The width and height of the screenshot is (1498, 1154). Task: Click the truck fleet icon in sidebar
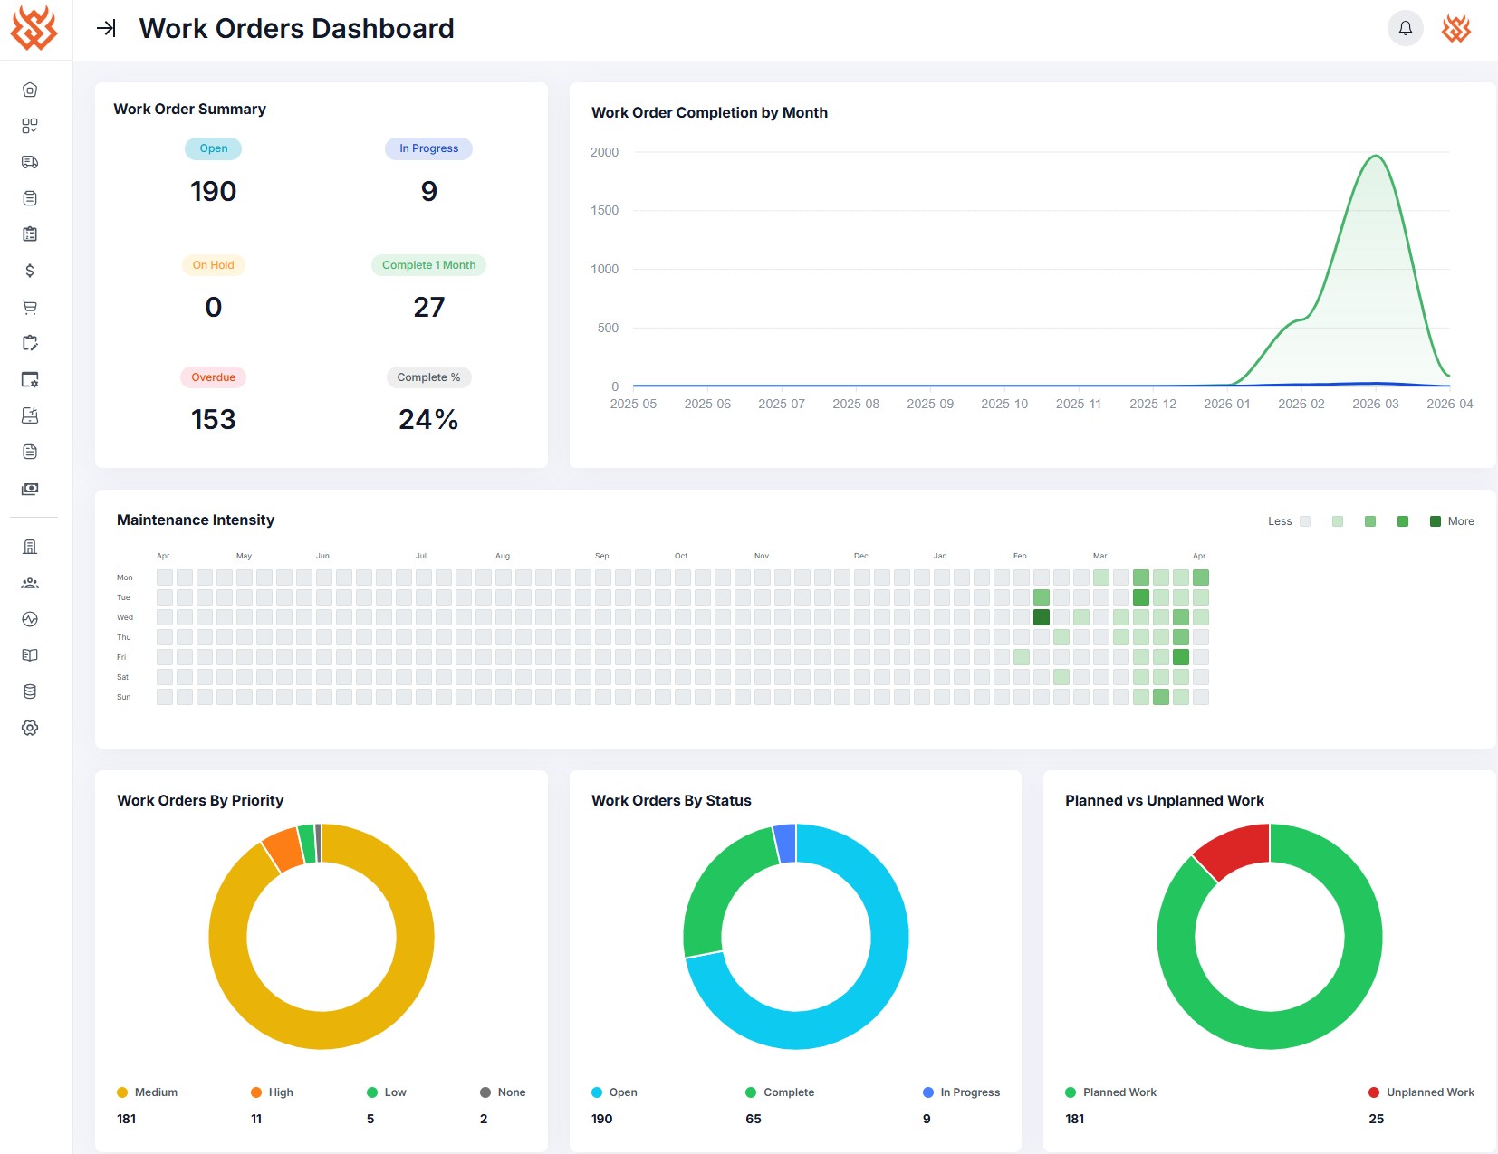tap(30, 162)
